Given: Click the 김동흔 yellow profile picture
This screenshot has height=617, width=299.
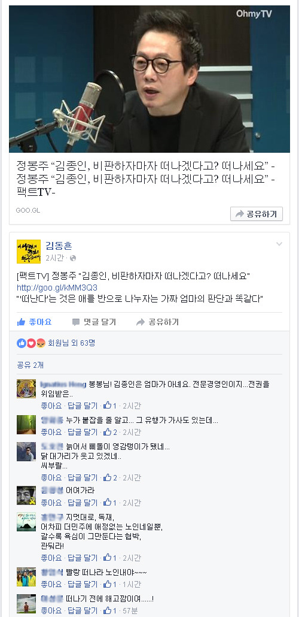Looking at the screenshot, I should coord(29,252).
